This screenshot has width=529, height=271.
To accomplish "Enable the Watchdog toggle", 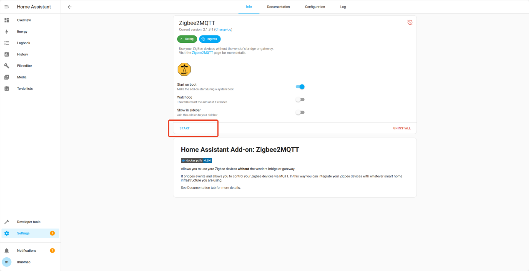I will [x=300, y=99].
